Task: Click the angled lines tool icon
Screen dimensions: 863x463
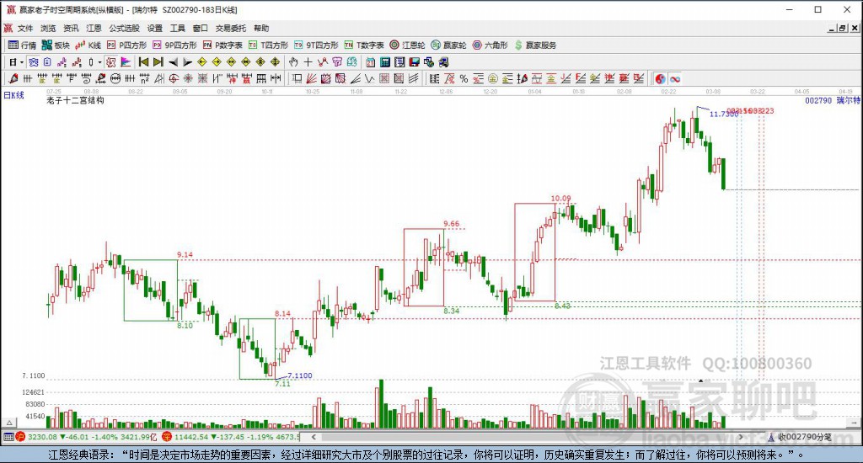Action: pyautogui.click(x=356, y=78)
